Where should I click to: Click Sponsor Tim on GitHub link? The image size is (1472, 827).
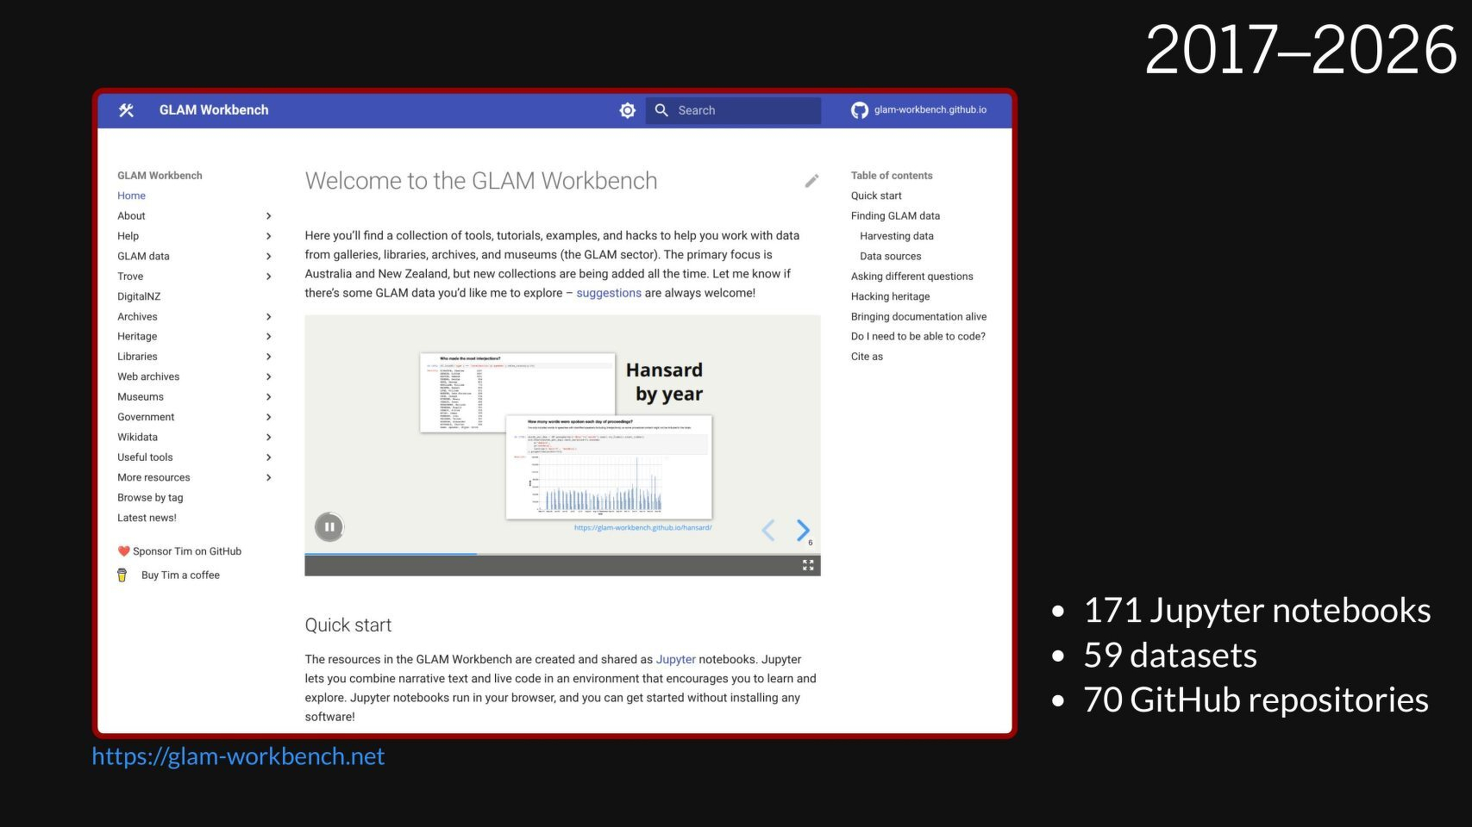tap(187, 551)
